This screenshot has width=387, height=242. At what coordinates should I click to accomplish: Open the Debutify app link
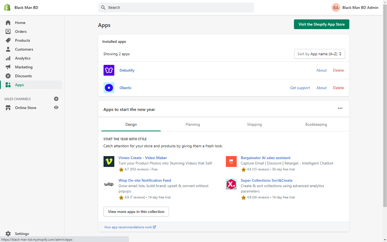tap(127, 70)
